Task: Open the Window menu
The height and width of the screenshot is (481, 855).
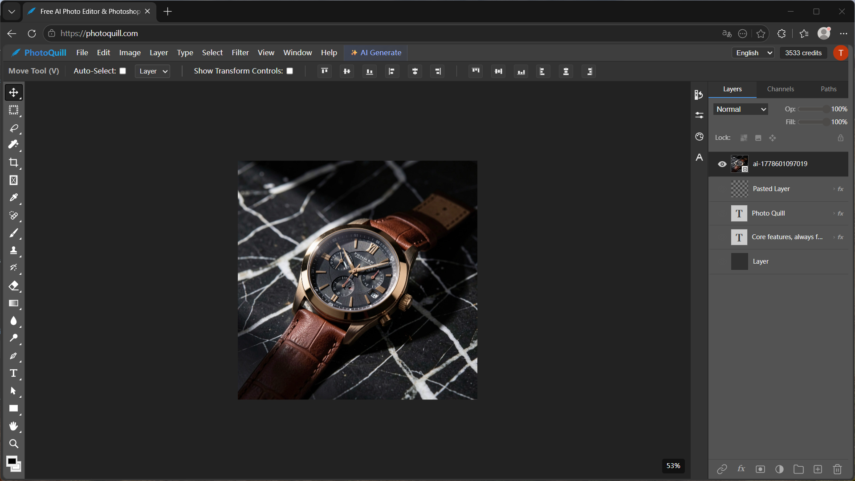Action: 297,53
